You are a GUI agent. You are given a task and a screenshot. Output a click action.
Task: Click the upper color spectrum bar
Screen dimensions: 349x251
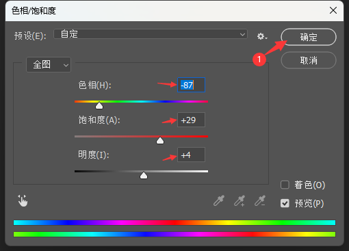click(174, 222)
